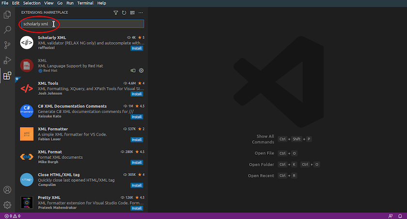Open the Selection menu
This screenshot has height=219, width=407.
point(32,3)
